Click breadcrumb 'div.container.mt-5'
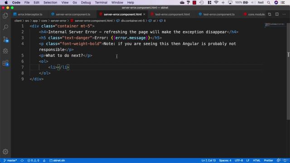 tap(133, 21)
